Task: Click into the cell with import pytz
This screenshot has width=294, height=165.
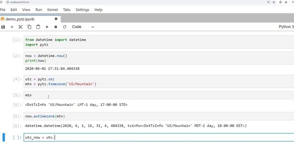Action: click(x=158, y=42)
